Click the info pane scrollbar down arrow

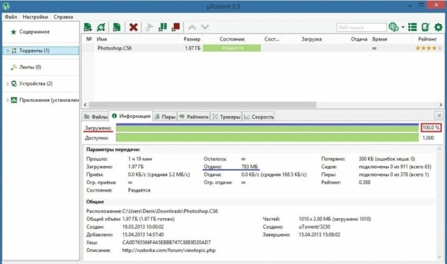coord(439,257)
